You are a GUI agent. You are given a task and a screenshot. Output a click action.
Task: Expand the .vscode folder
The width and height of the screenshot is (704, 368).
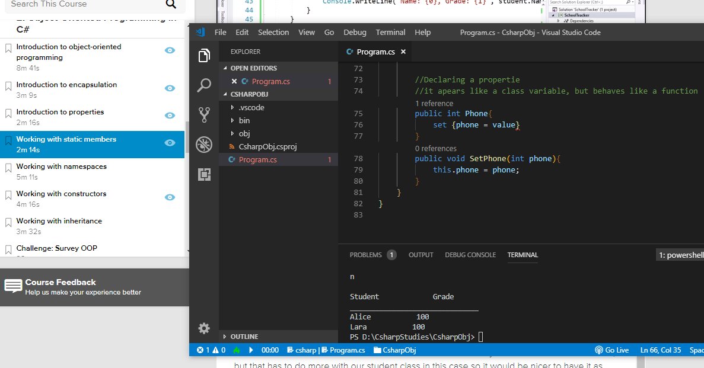(x=251, y=108)
